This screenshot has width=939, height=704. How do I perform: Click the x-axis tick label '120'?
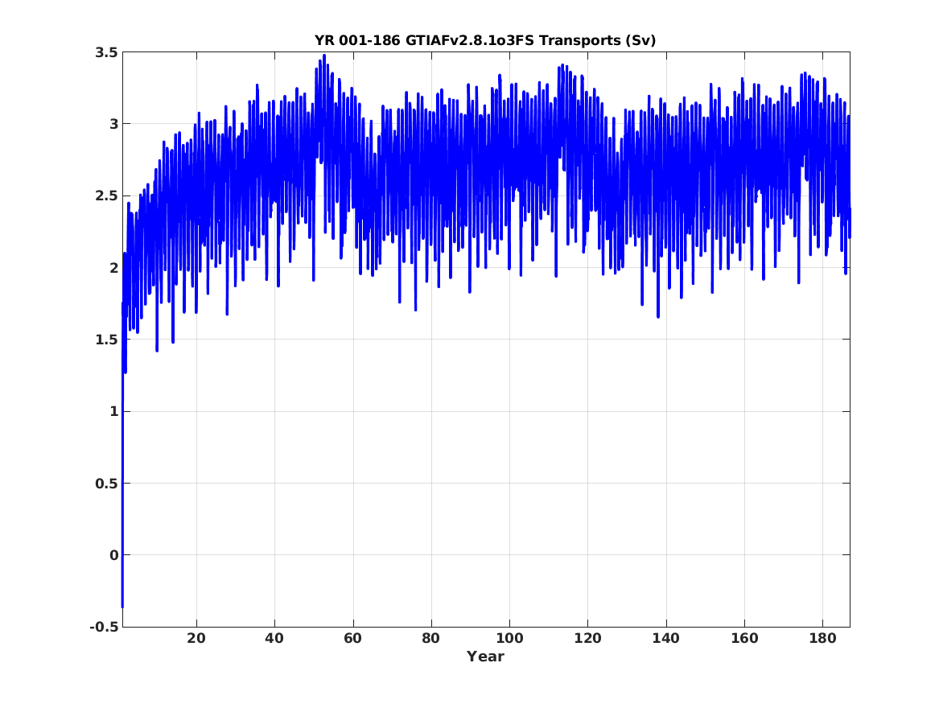587,639
